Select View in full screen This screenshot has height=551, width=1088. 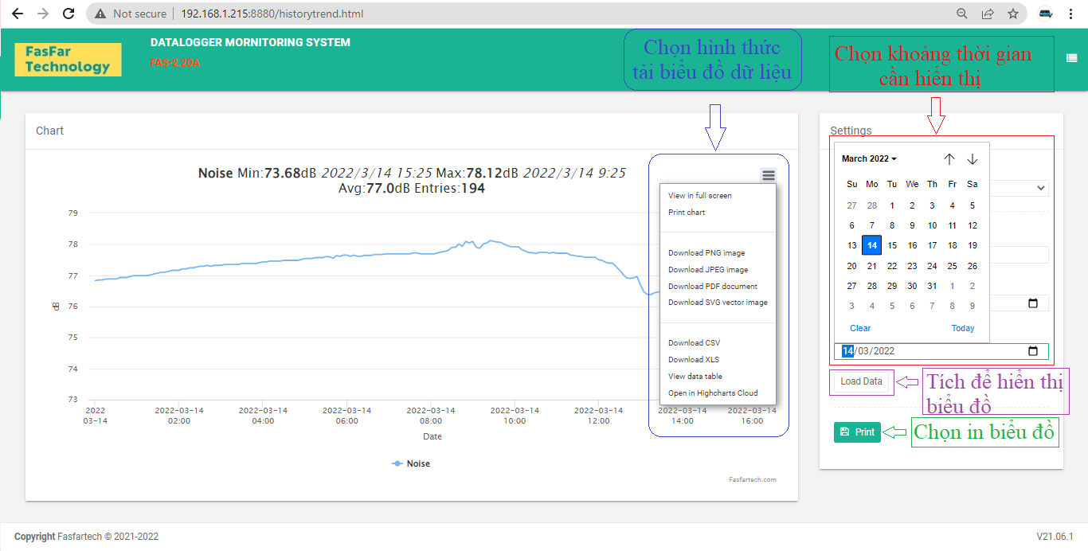[699, 196]
